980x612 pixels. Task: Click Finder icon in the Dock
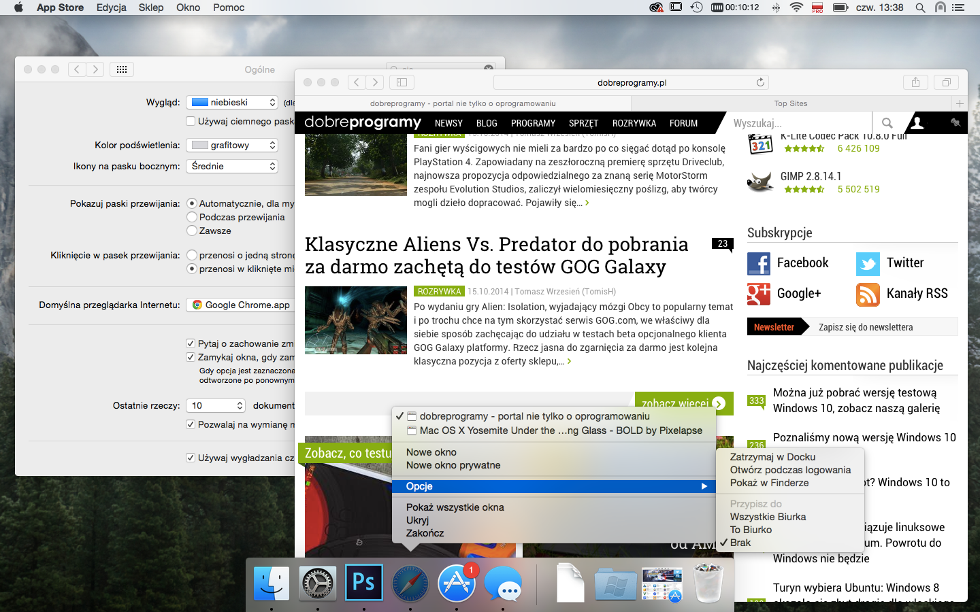pos(271,583)
